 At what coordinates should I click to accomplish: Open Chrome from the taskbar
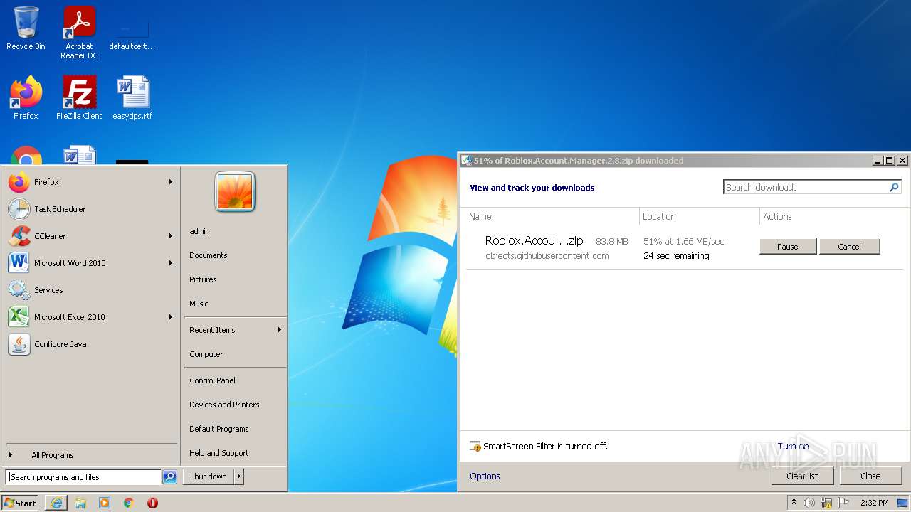(129, 503)
